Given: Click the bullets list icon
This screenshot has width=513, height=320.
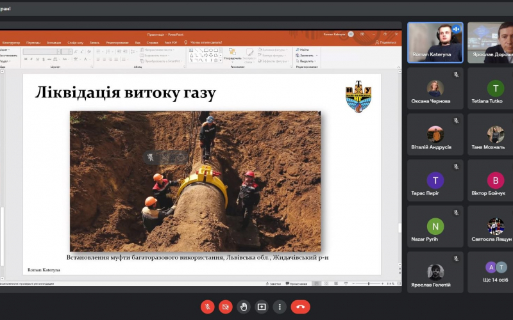Looking at the screenshot, I should point(99,52).
